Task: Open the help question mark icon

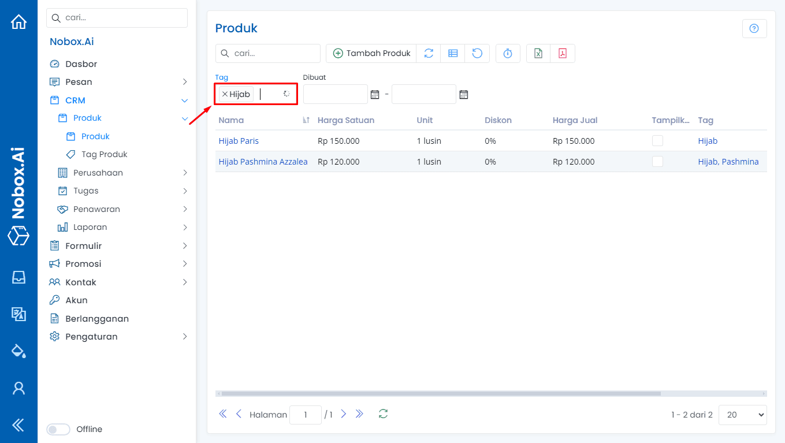Action: (754, 28)
